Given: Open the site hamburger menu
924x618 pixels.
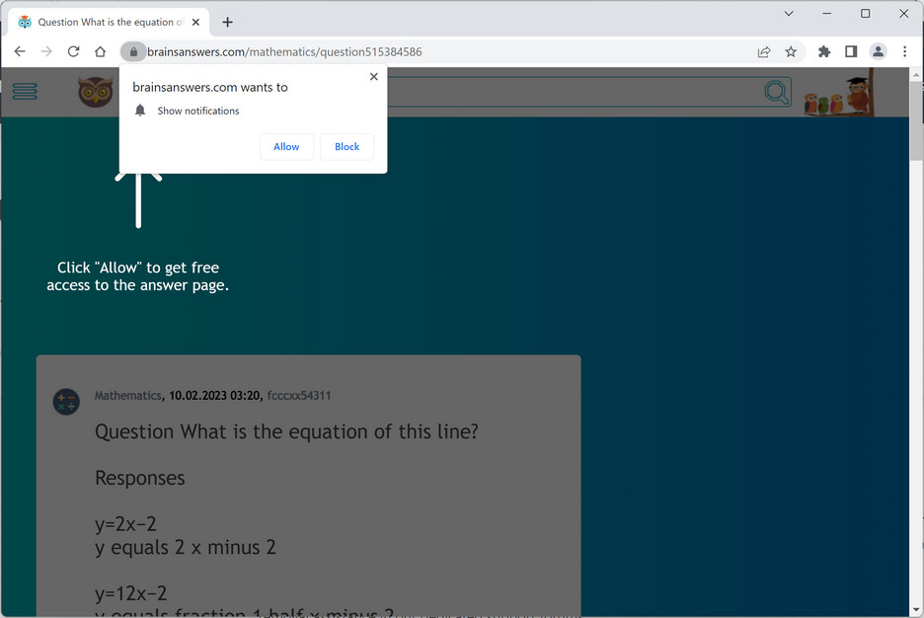Looking at the screenshot, I should point(25,91).
